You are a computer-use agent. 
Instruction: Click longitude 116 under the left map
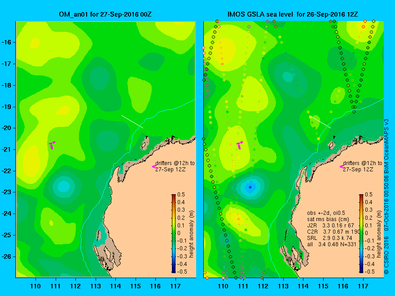click(155, 286)
